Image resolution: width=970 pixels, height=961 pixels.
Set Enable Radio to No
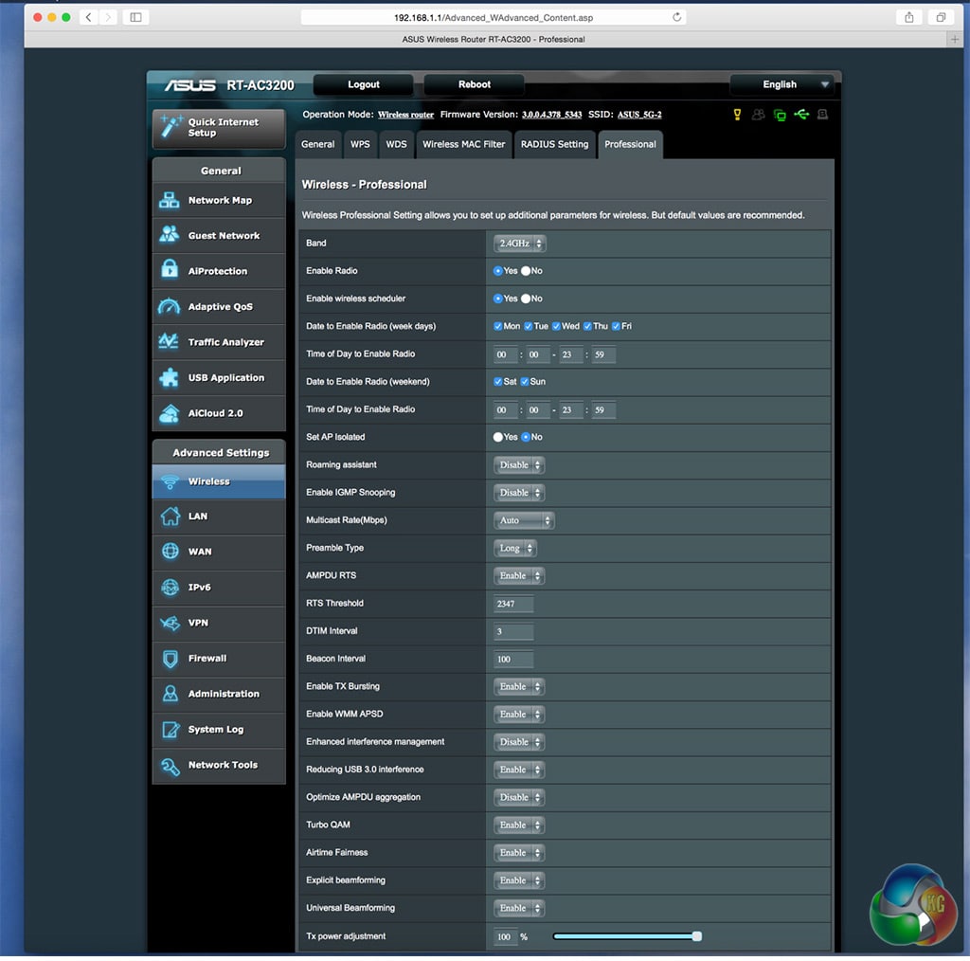526,271
